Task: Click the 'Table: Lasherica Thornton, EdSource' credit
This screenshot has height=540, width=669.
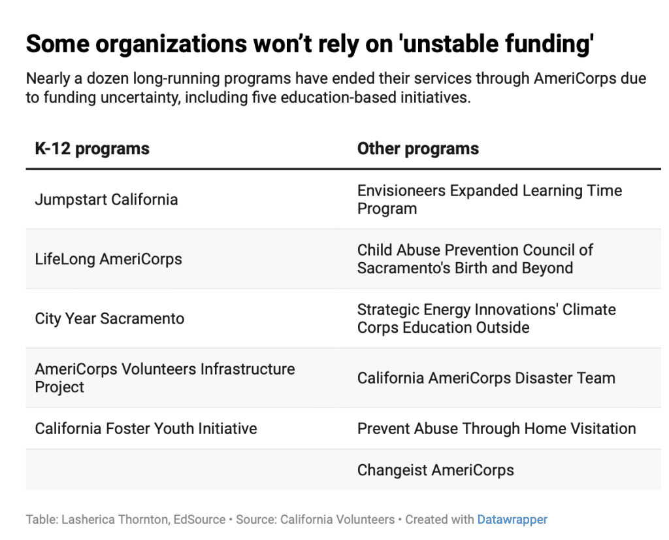Action: 125,520
